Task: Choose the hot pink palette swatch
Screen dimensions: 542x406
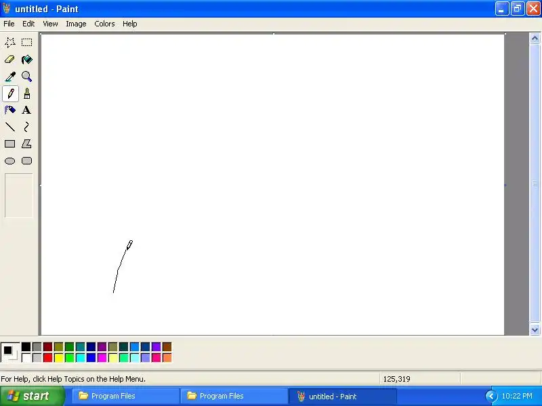Action: 157,358
